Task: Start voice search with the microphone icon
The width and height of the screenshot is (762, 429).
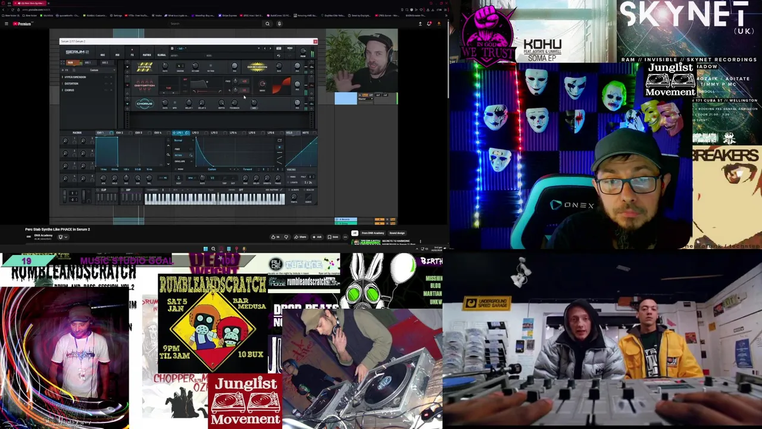Action: [x=279, y=24]
